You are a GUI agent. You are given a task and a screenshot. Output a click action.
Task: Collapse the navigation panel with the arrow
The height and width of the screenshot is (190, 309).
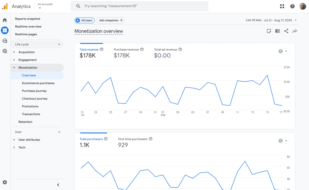tap(58, 185)
